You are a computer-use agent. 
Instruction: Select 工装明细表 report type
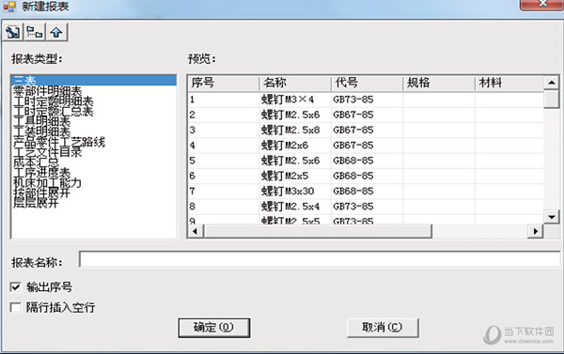[41, 131]
